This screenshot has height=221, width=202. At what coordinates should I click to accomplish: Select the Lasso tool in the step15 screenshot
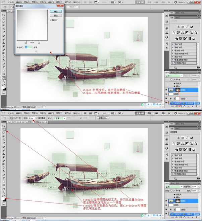[x=4, y=133]
